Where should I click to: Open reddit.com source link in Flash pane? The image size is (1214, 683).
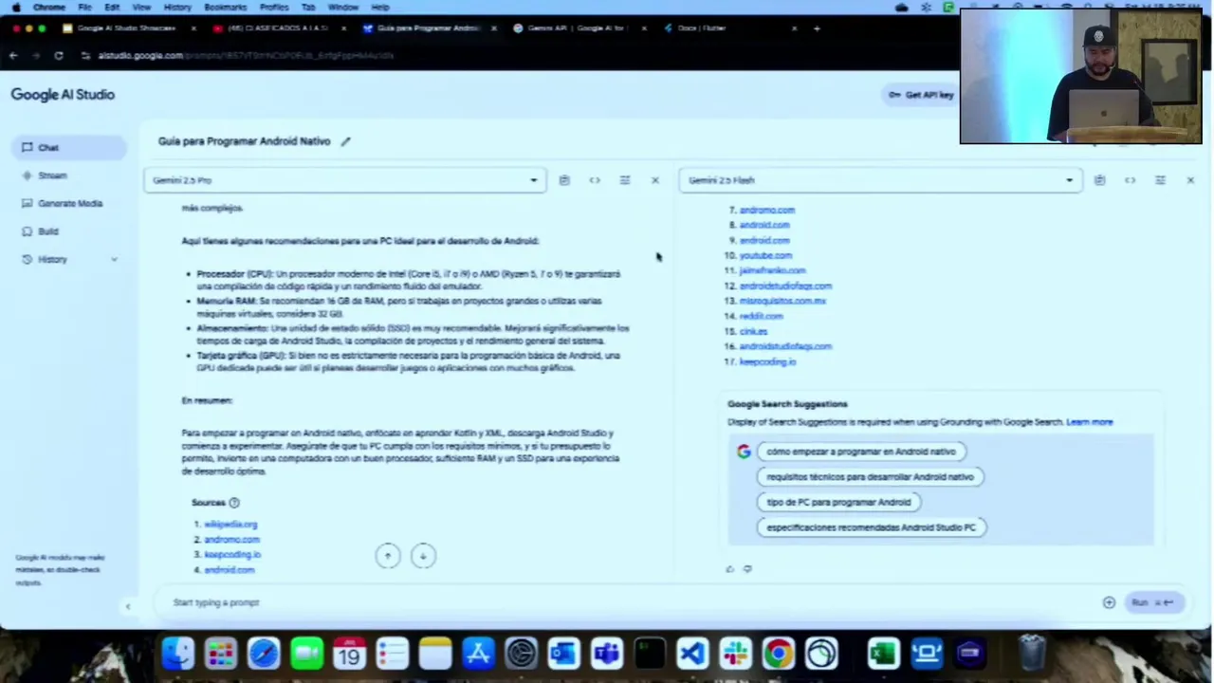click(x=762, y=317)
